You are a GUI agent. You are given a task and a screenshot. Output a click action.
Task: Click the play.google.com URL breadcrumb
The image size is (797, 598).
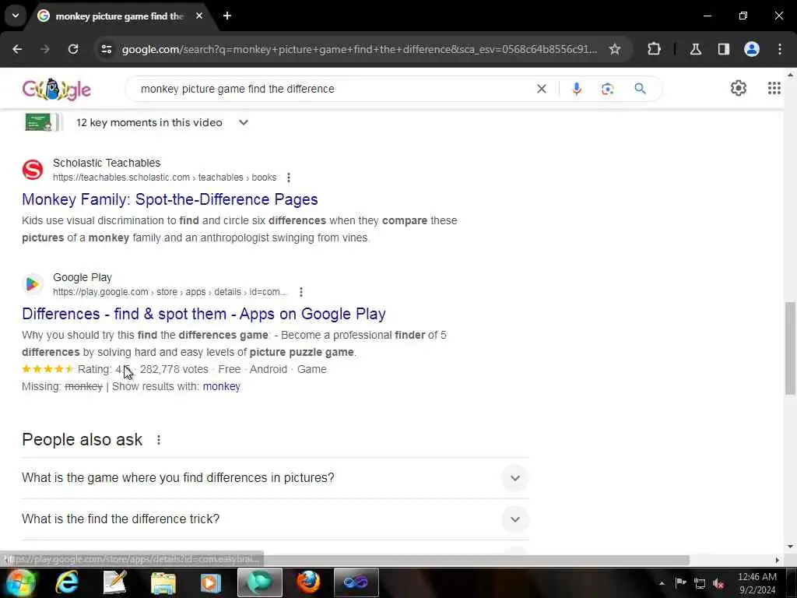coord(170,292)
